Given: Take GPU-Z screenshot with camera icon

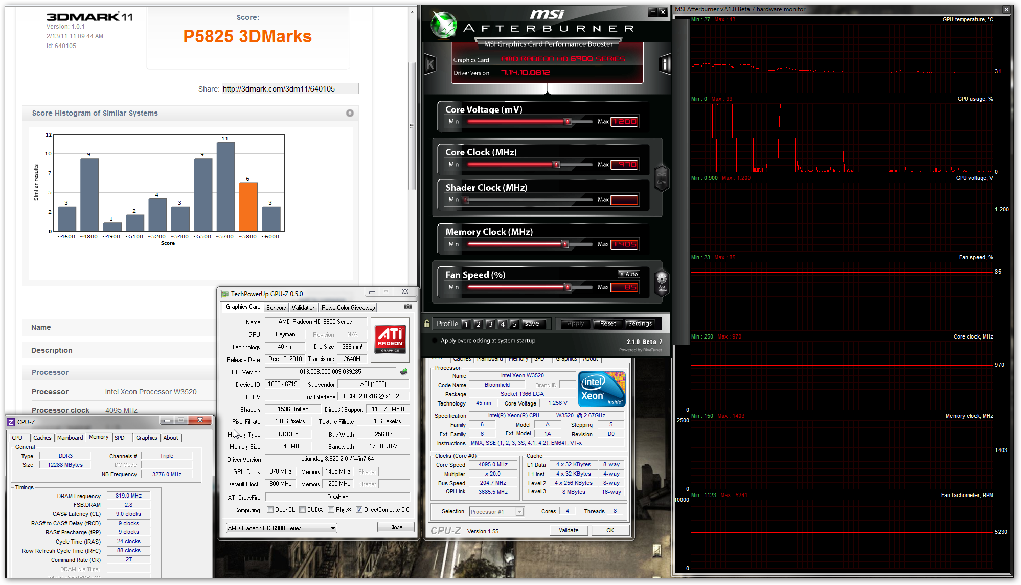Looking at the screenshot, I should coord(408,307).
